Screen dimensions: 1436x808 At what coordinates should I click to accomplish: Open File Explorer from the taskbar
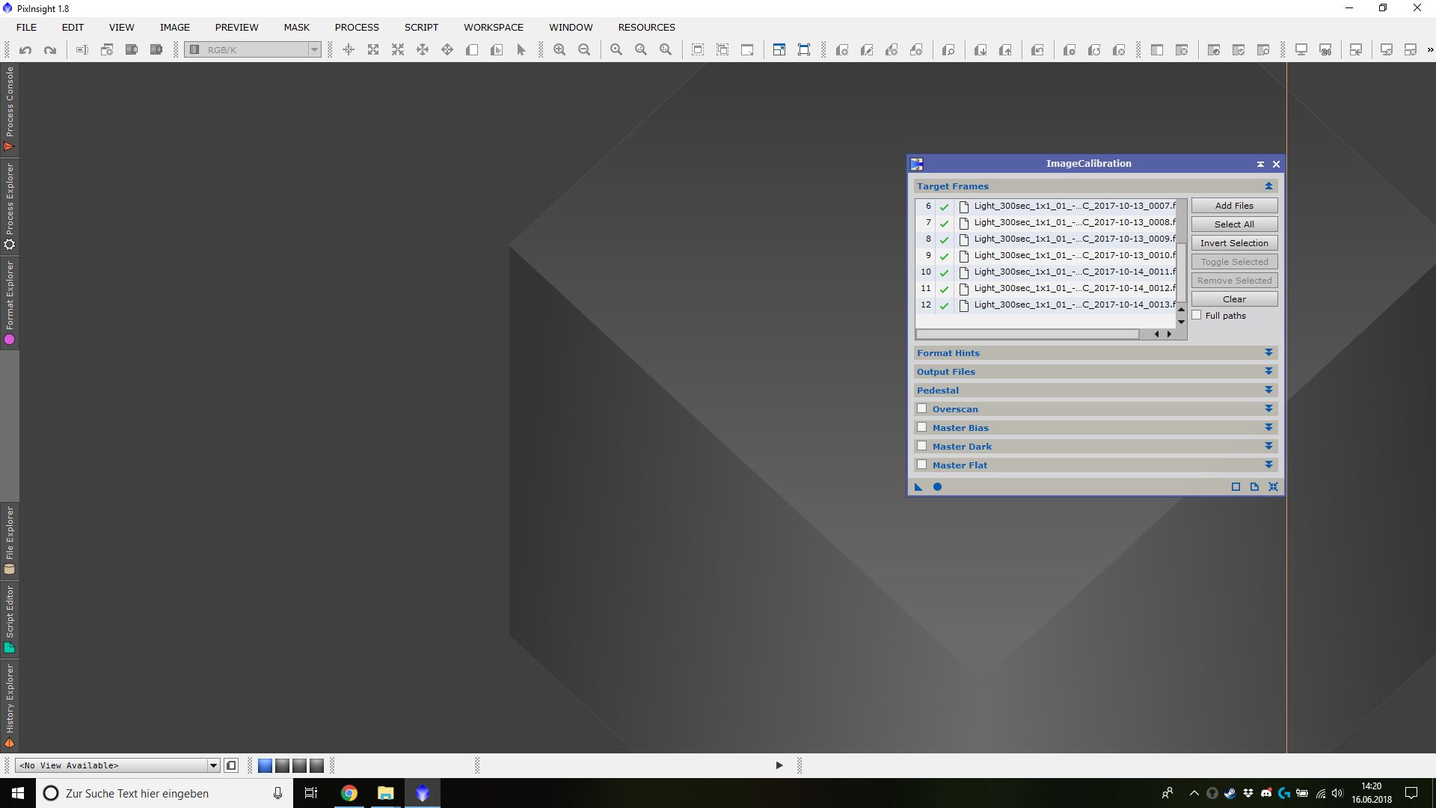click(x=385, y=793)
